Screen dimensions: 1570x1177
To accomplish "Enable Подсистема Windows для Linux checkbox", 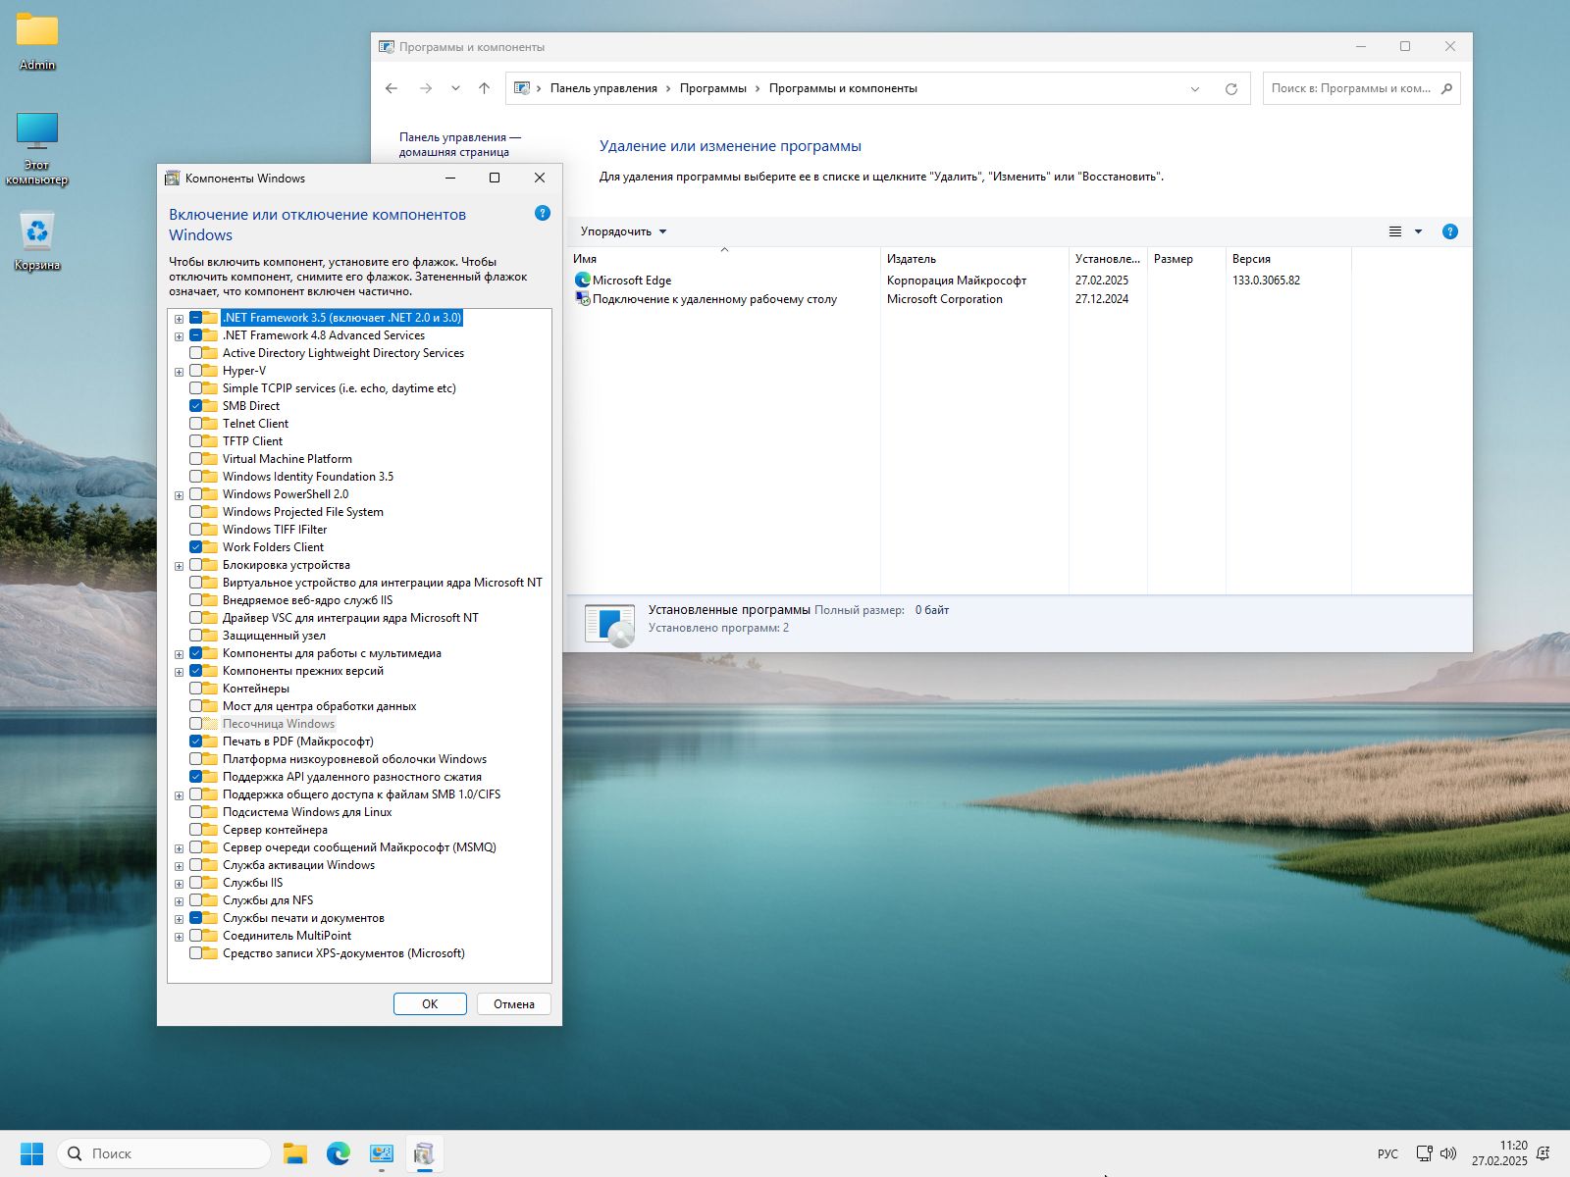I will pyautogui.click(x=196, y=811).
